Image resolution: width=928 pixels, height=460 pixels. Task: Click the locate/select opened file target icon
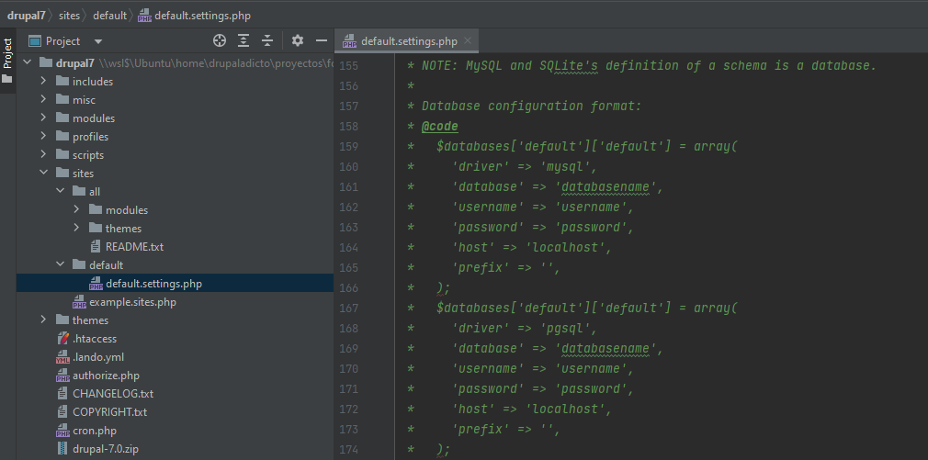[x=220, y=40]
